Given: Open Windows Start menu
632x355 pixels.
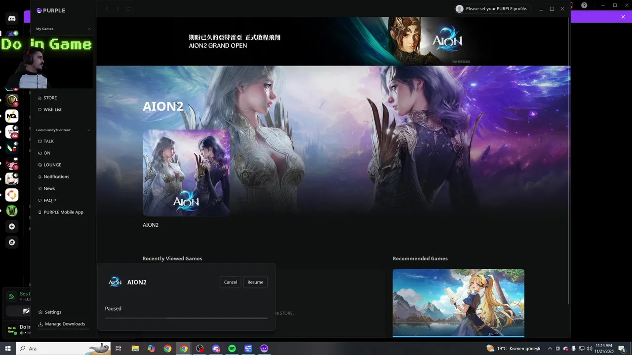Looking at the screenshot, I should [8, 349].
